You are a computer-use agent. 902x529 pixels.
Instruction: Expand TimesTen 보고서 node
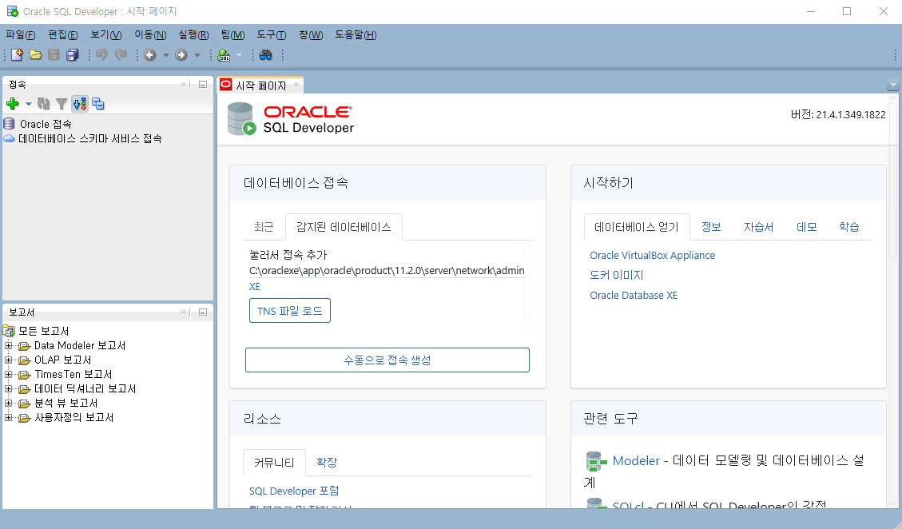(9, 374)
